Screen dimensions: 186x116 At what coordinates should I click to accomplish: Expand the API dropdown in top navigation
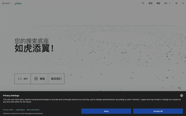[167, 3]
